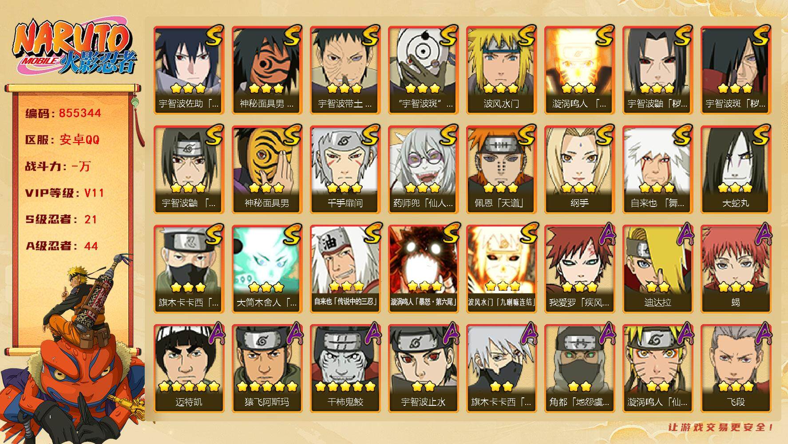
Task: Choose the 佩恩「天道」 ninja card
Action: [501, 169]
